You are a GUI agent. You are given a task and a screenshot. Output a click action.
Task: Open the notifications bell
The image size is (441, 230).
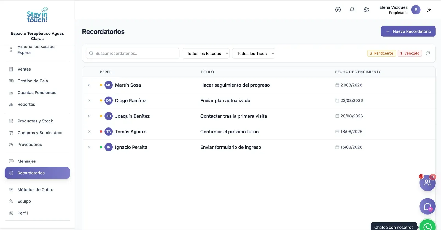(352, 10)
